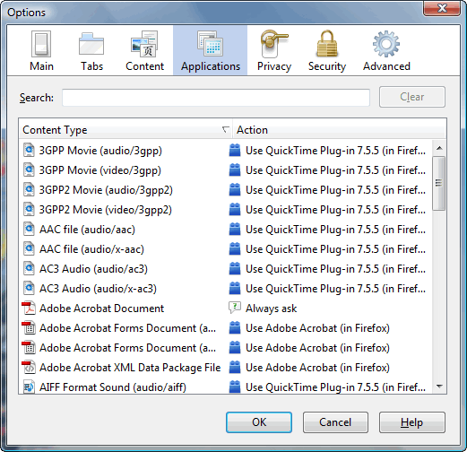Select the 3GPP Movie (audio/3gpp) content type

click(x=100, y=151)
